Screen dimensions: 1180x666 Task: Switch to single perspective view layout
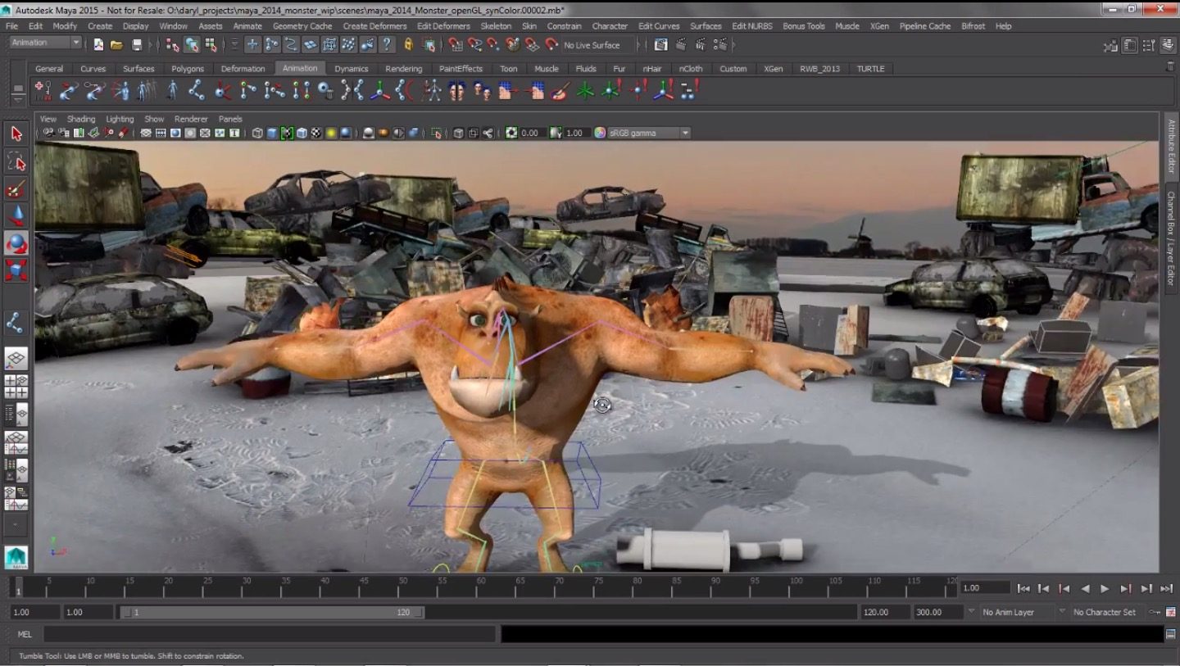point(16,358)
